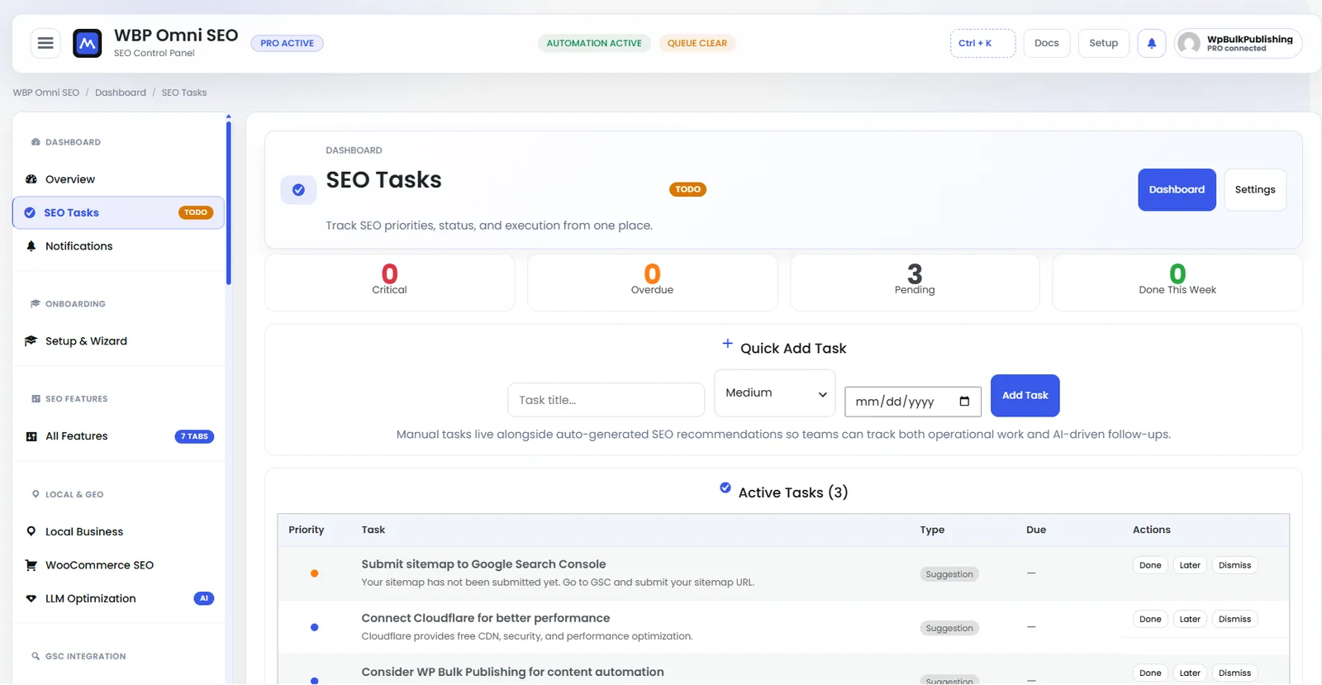
Task: Click the WBP Omni SEO breadcrumb link
Action: pos(46,93)
